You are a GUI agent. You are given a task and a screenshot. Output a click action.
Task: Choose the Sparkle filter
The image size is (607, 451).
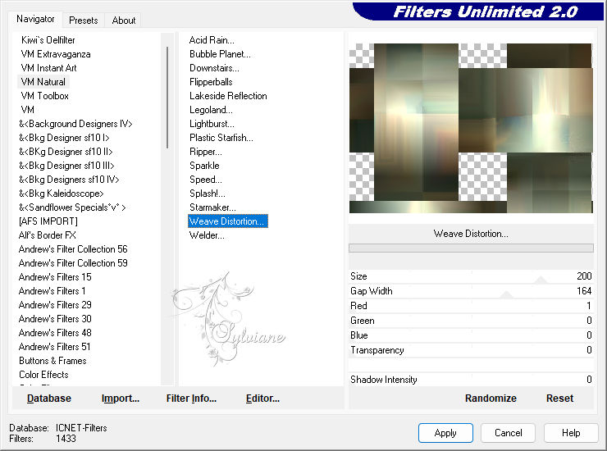pos(204,166)
